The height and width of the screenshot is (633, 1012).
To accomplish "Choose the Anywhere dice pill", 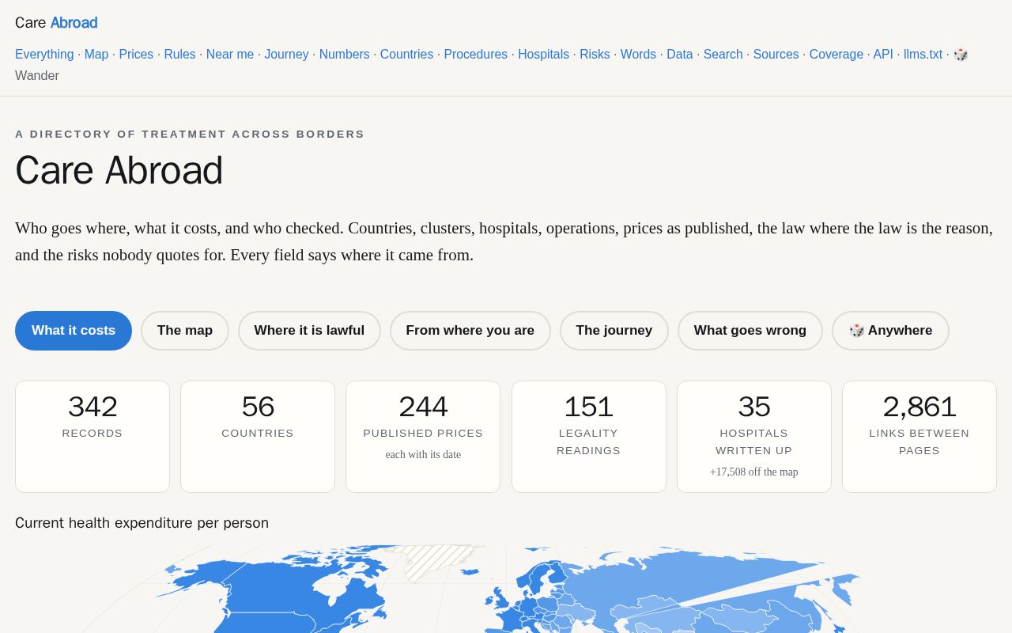I will point(890,331).
